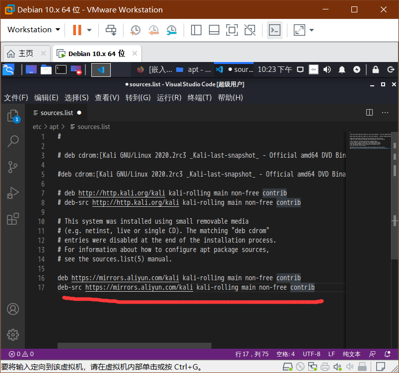399x373 pixels.
Task: Click the screen recorder panel launcher
Action: (x=76, y=69)
